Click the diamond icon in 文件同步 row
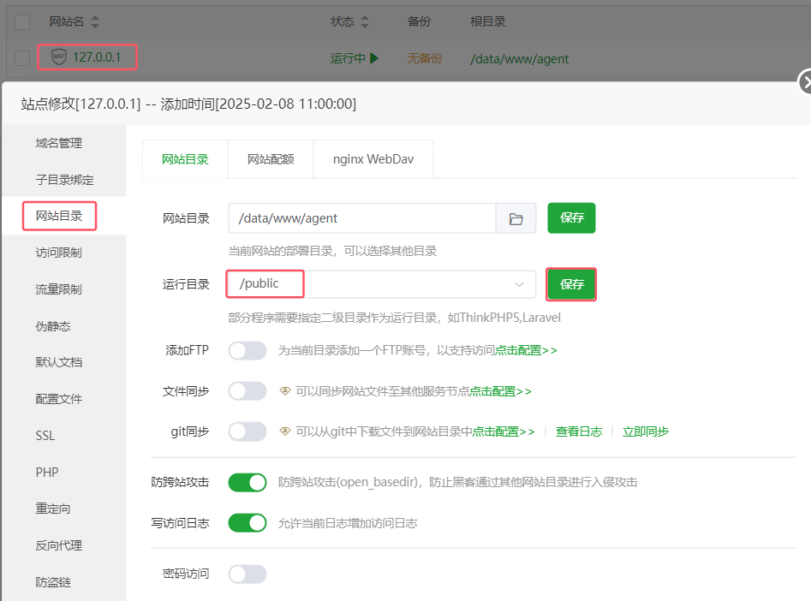This screenshot has height=601, width=811. tap(286, 391)
